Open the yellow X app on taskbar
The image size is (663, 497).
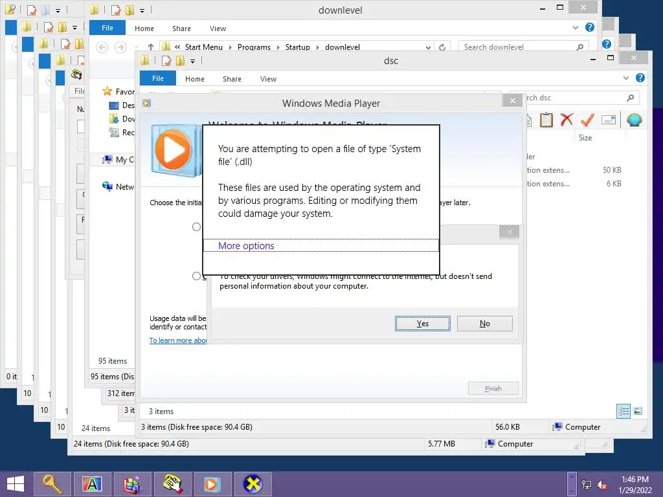[253, 484]
